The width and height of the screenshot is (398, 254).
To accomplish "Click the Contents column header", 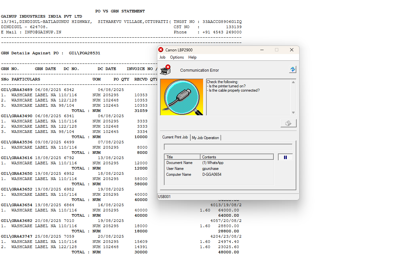I will pyautogui.click(x=237, y=157).
